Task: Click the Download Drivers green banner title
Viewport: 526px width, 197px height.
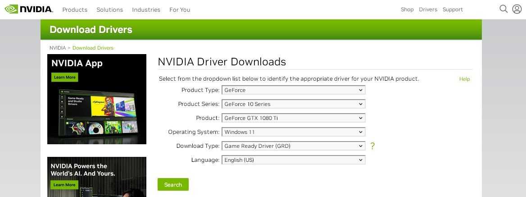Action: click(91, 30)
